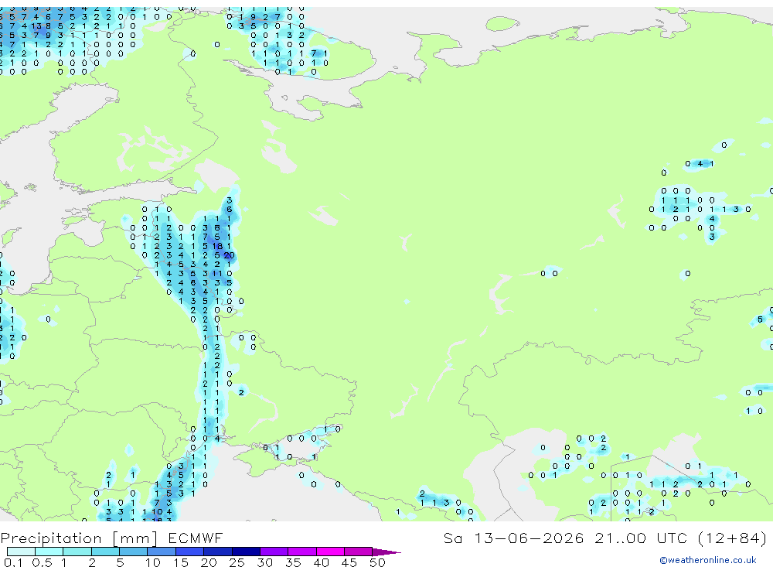Click the '20' precipitation value on the map
This screenshot has height=567, width=773.
tap(230, 255)
